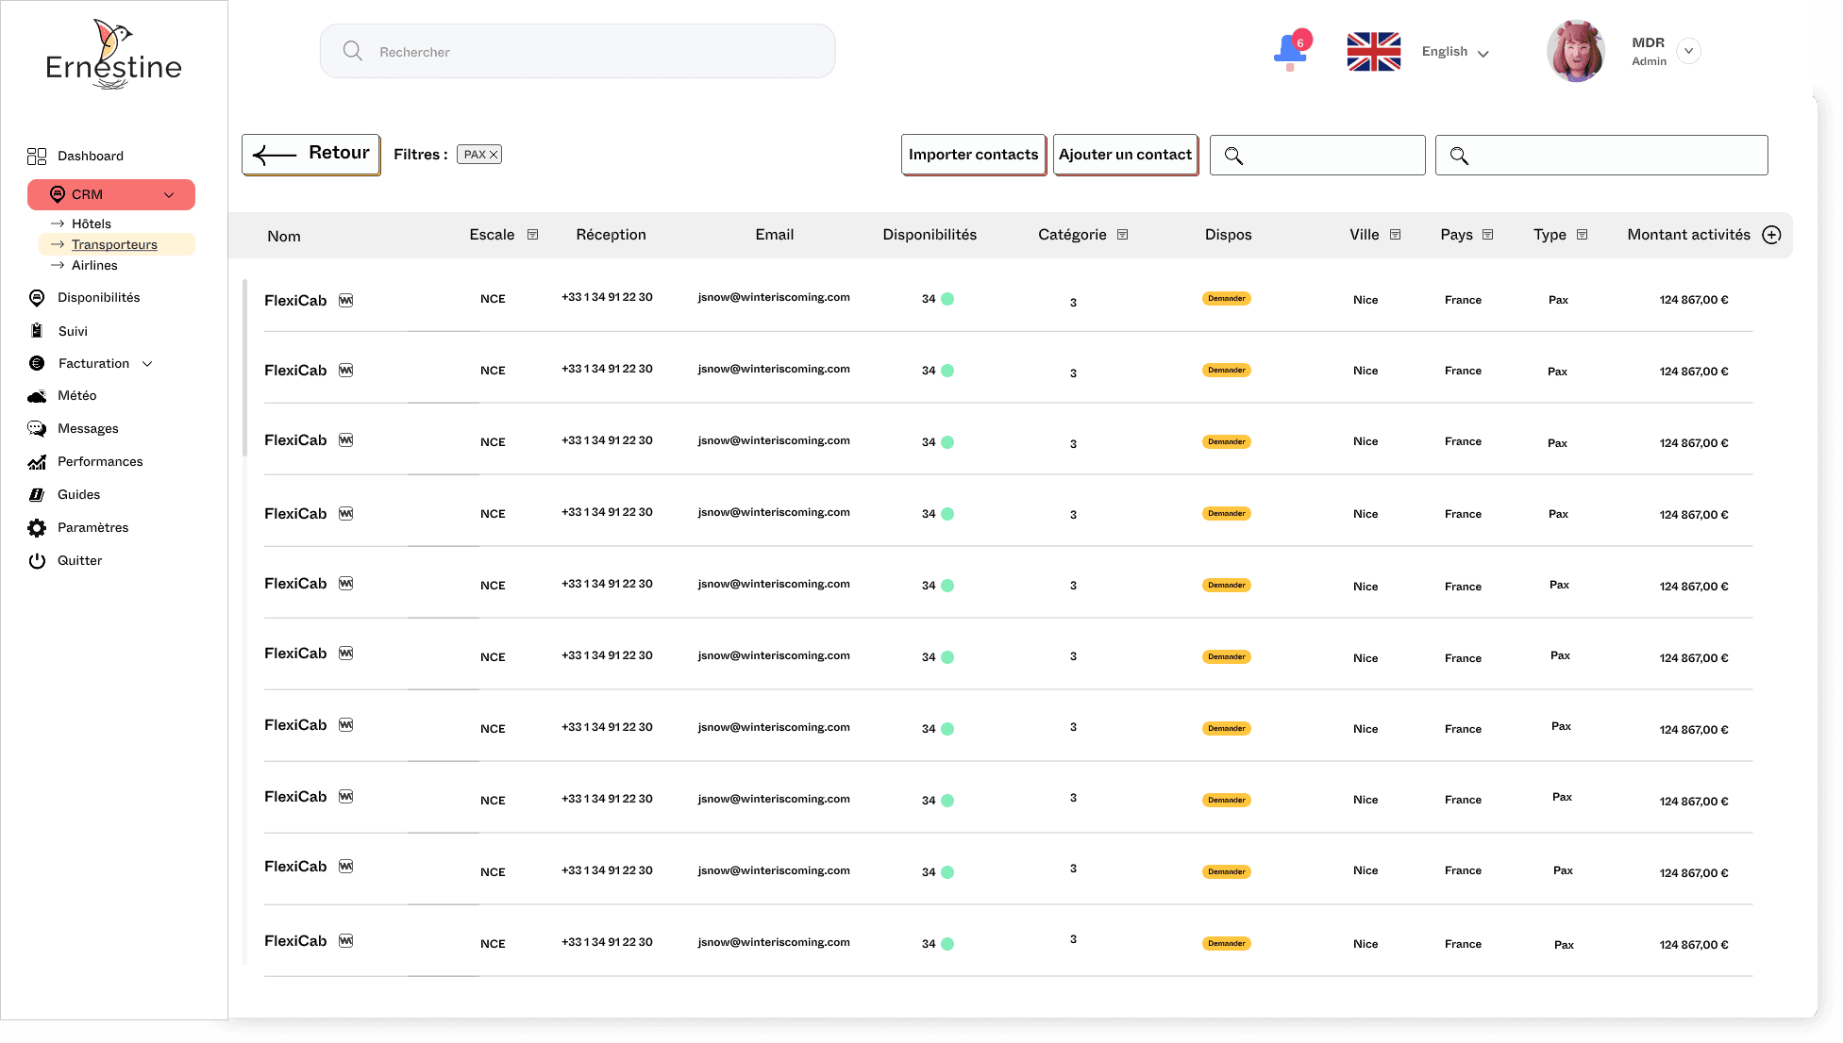This screenshot has height=1043, width=1843.
Task: Click the Ajouter un contact button
Action: pyautogui.click(x=1125, y=155)
